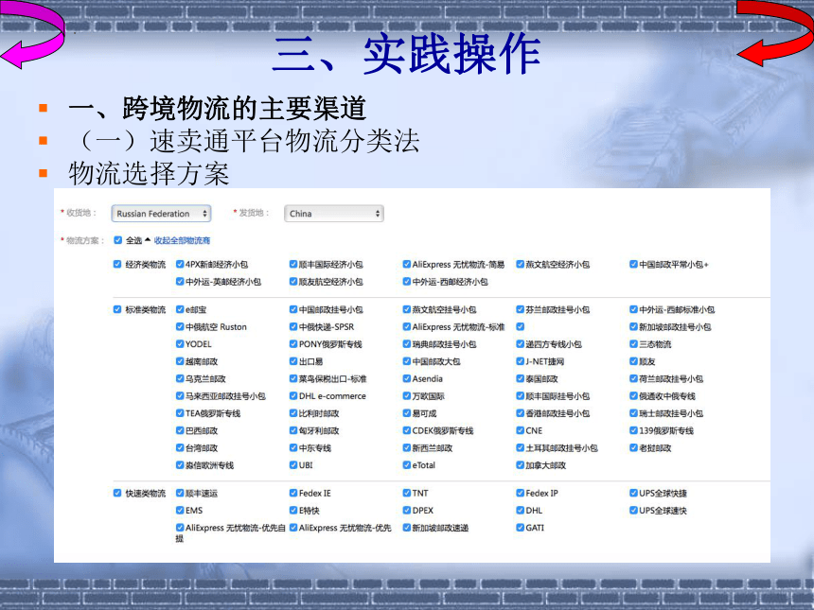Uncheck the eTotal option

click(x=407, y=465)
